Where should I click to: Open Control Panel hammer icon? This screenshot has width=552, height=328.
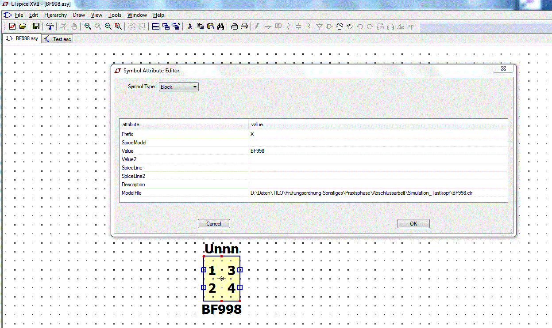(x=50, y=26)
